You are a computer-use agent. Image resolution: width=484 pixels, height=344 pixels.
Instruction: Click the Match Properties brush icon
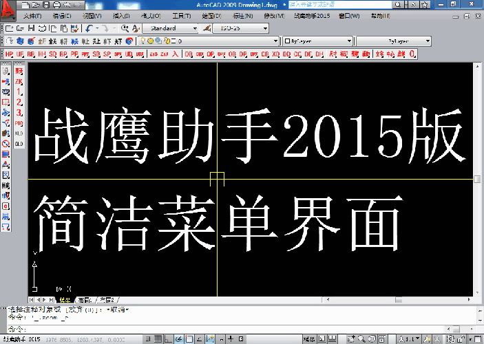(74, 28)
